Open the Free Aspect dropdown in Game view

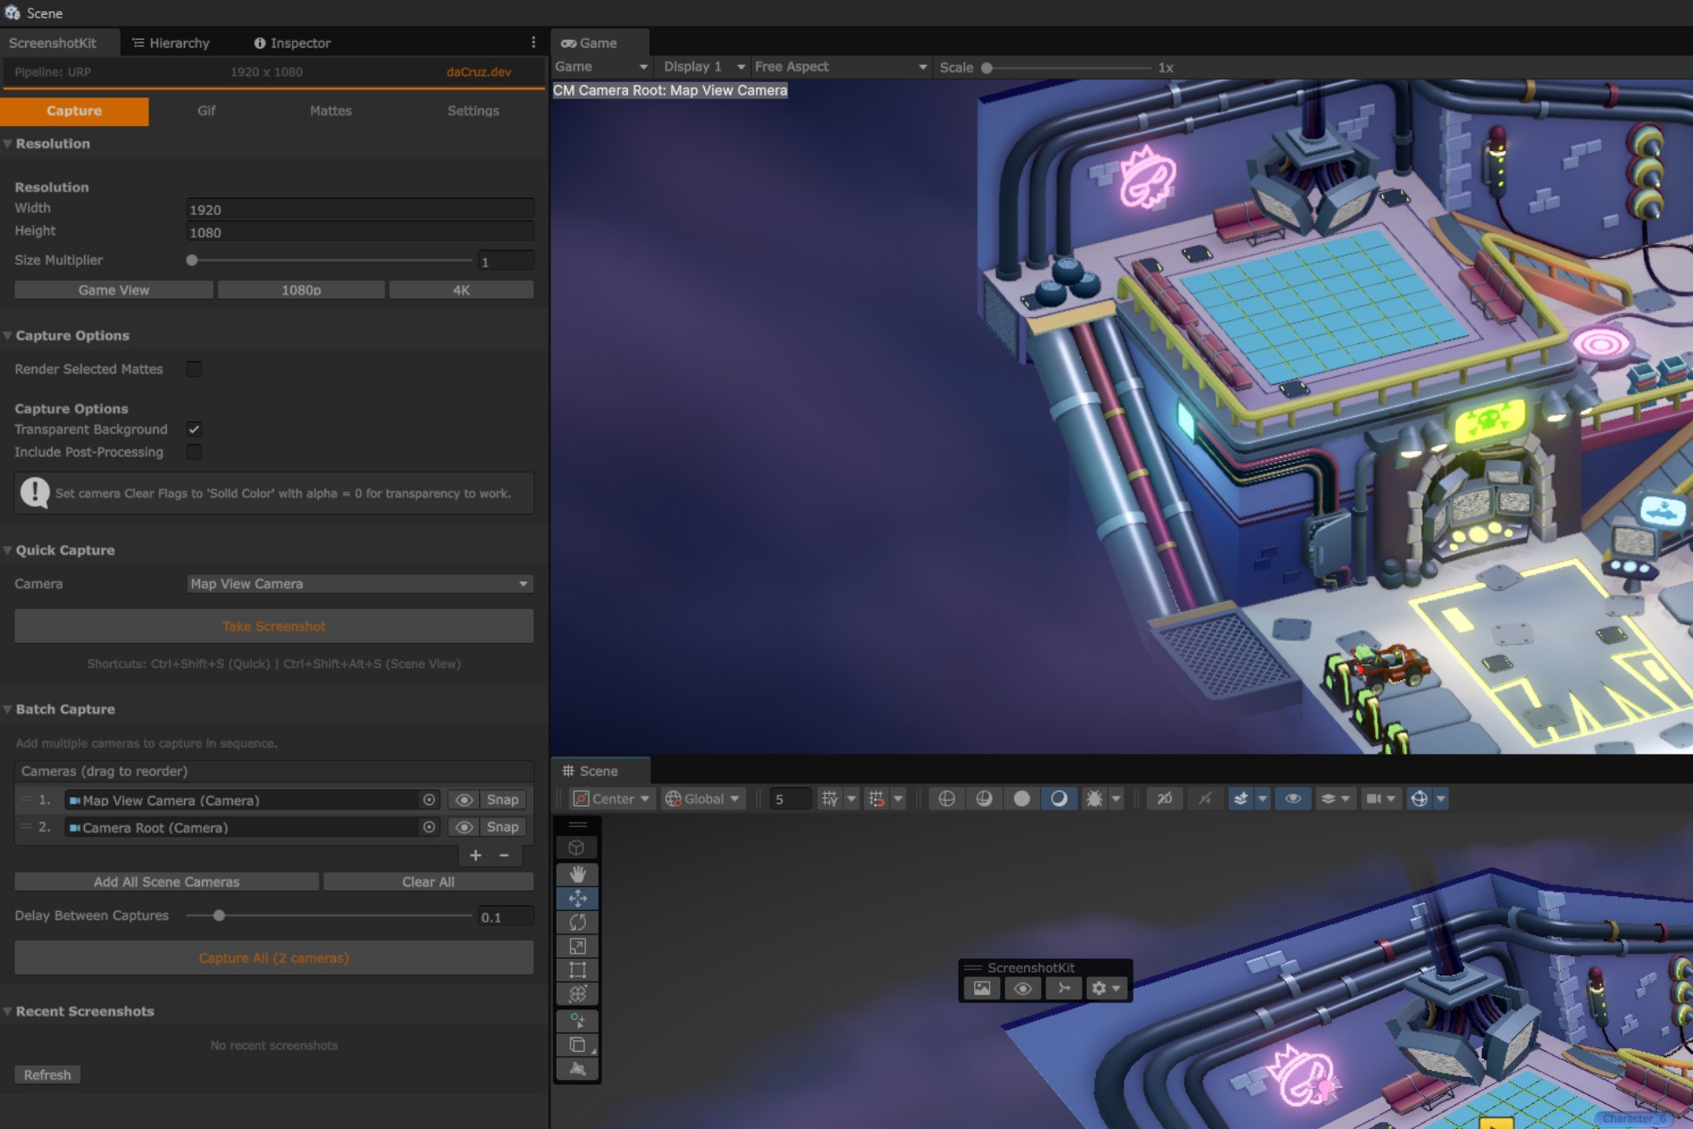[x=838, y=66]
